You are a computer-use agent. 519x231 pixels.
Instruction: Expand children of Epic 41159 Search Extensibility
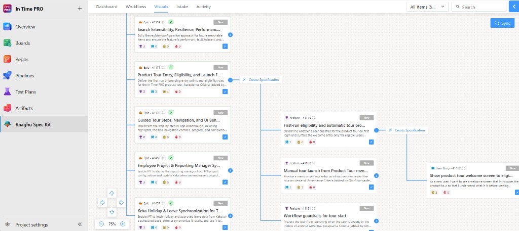(231, 35)
